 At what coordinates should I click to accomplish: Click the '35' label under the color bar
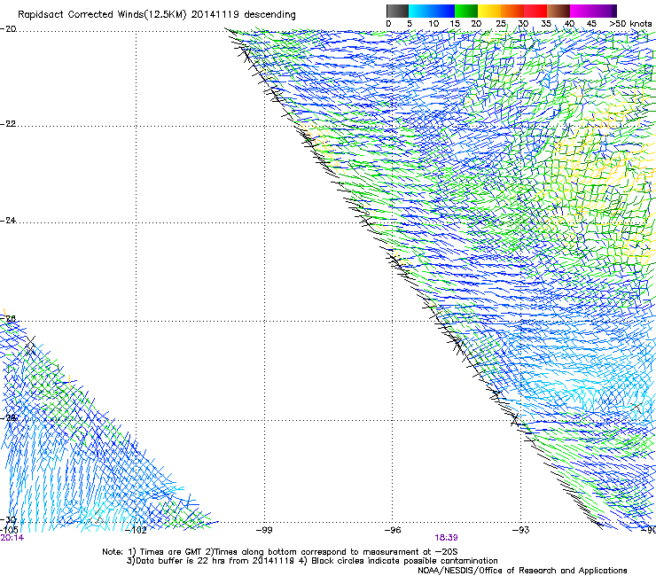pyautogui.click(x=546, y=24)
